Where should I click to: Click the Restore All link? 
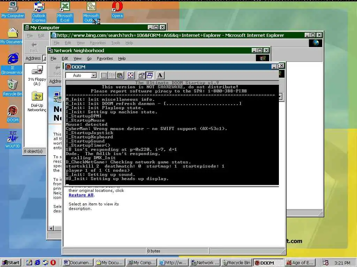(81, 195)
